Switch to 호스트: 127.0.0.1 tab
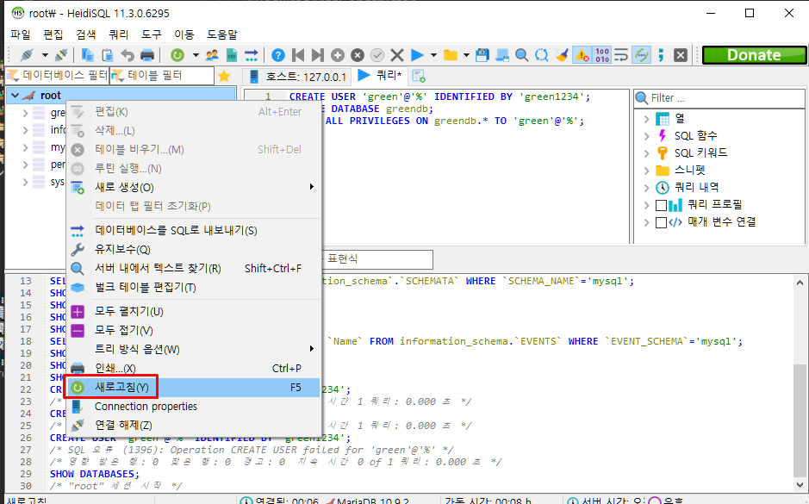809x504 pixels. 298,77
